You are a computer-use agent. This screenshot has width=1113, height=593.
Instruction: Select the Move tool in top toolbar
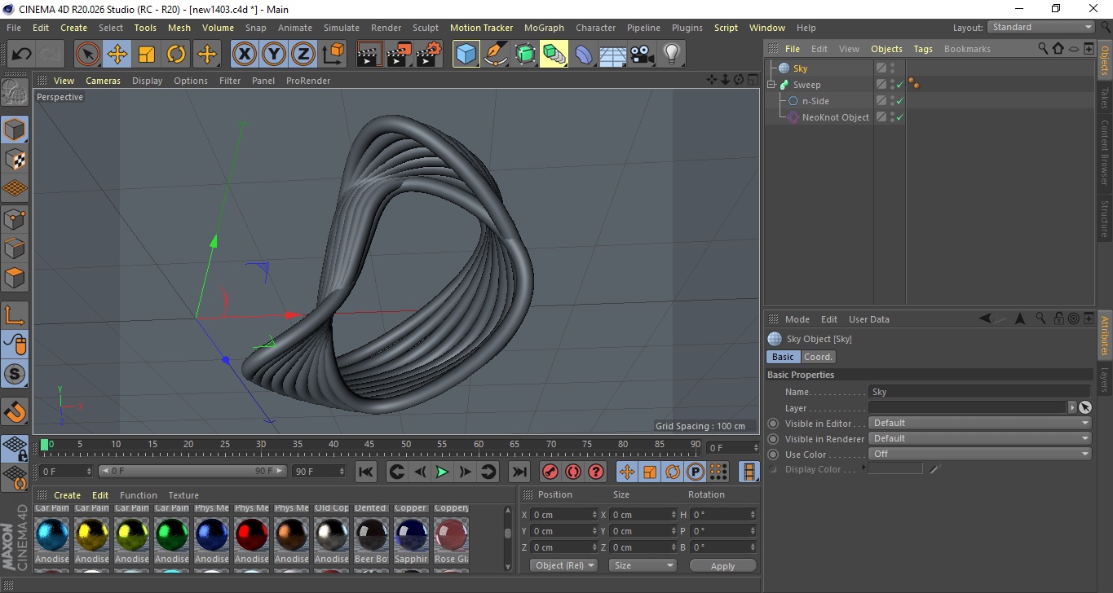click(x=117, y=55)
